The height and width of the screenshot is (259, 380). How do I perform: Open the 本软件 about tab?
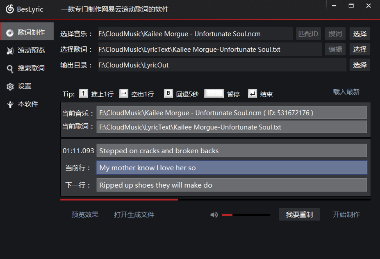(24, 104)
